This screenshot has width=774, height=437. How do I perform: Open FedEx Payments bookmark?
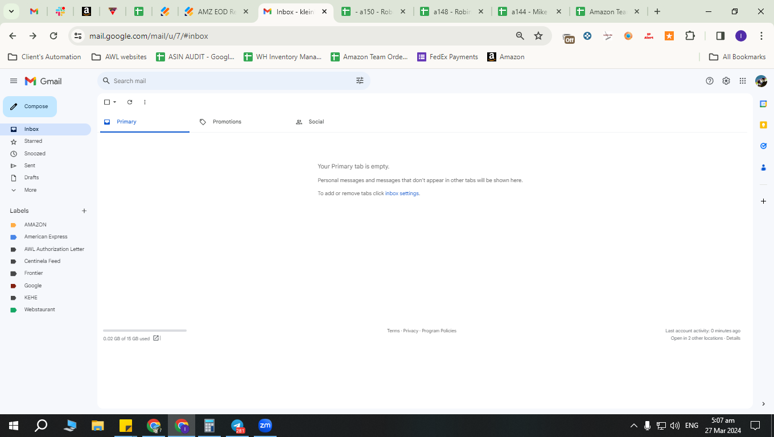pos(448,57)
